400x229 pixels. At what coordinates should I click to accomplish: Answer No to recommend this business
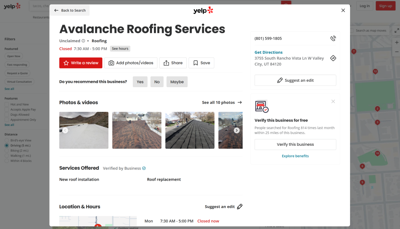pos(157,82)
